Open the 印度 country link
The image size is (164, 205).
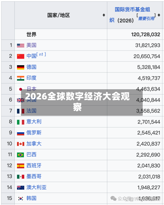pyautogui.click(x=31, y=78)
